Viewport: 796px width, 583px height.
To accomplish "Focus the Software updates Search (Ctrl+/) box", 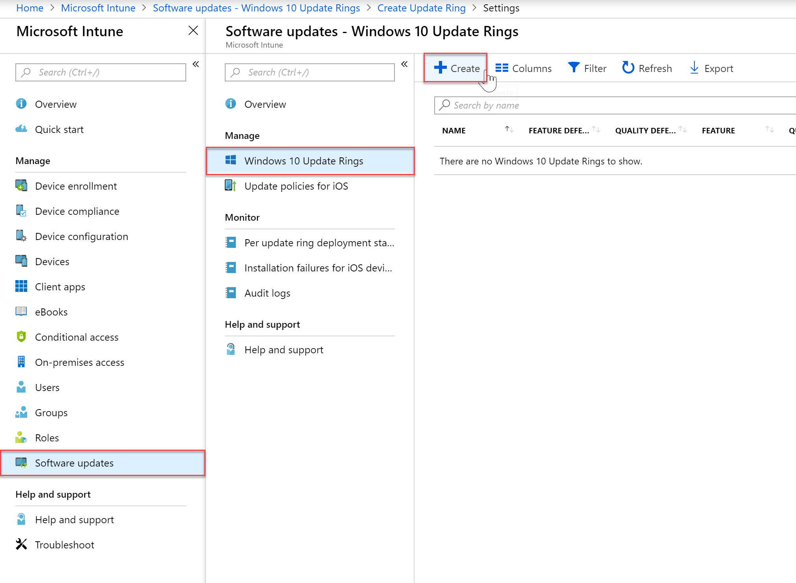I will 310,72.
